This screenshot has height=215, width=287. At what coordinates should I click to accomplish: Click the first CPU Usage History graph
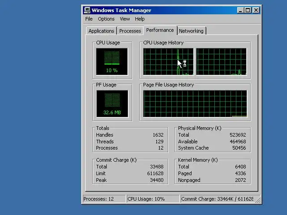click(x=168, y=62)
